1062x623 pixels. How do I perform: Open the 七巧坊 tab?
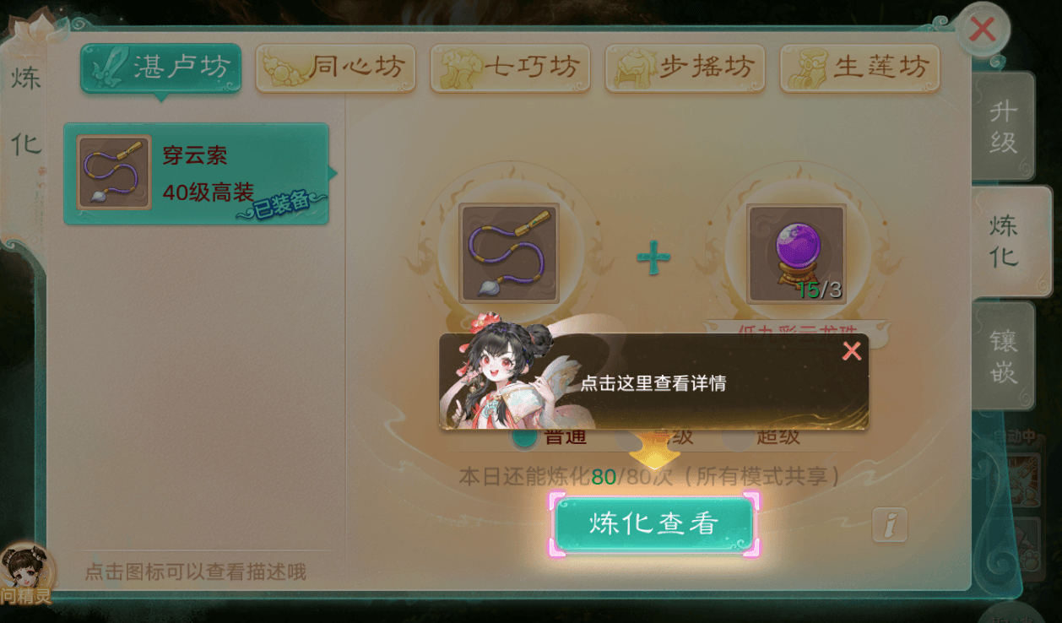511,68
